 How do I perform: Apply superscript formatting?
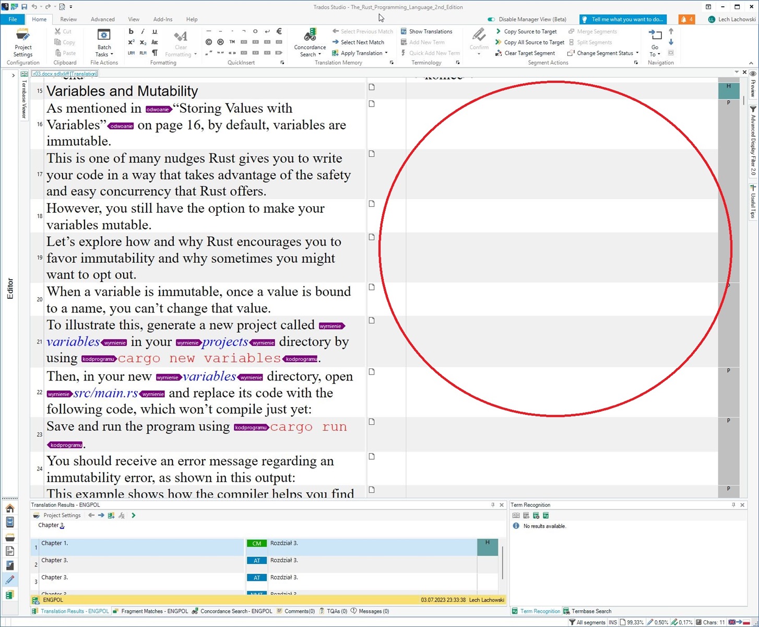(131, 42)
